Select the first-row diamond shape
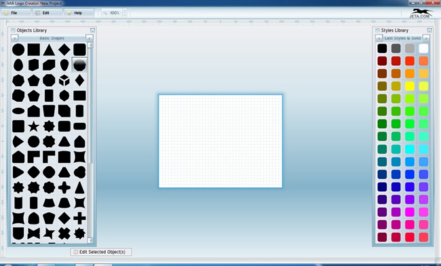This screenshot has width=441, height=266. tap(64, 50)
